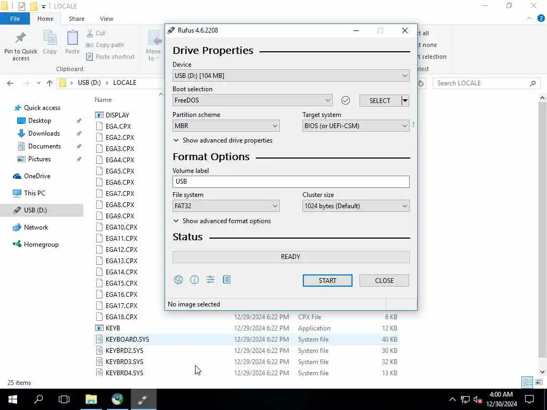Select Network in navigation pane
This screenshot has width=547, height=410.
click(x=36, y=227)
